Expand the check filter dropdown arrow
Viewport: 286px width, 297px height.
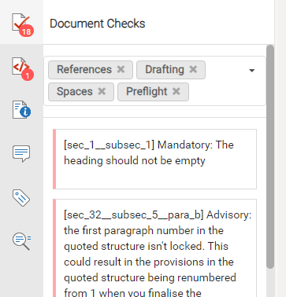tap(251, 70)
